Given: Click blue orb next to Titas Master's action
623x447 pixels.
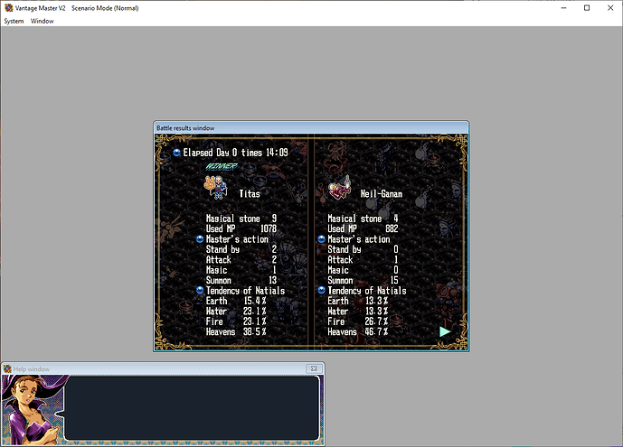Looking at the screenshot, I should tap(200, 239).
